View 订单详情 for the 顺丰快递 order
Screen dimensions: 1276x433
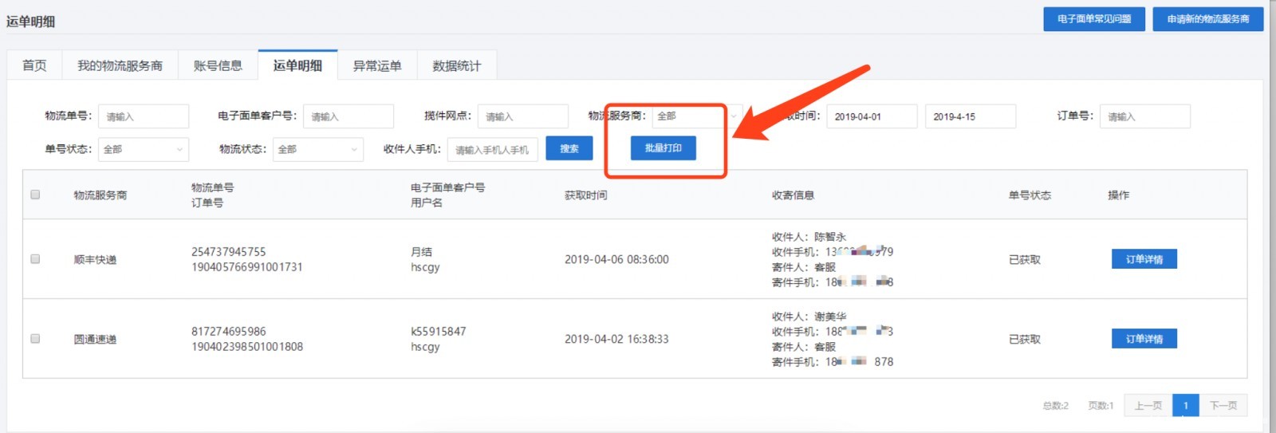pos(1144,259)
